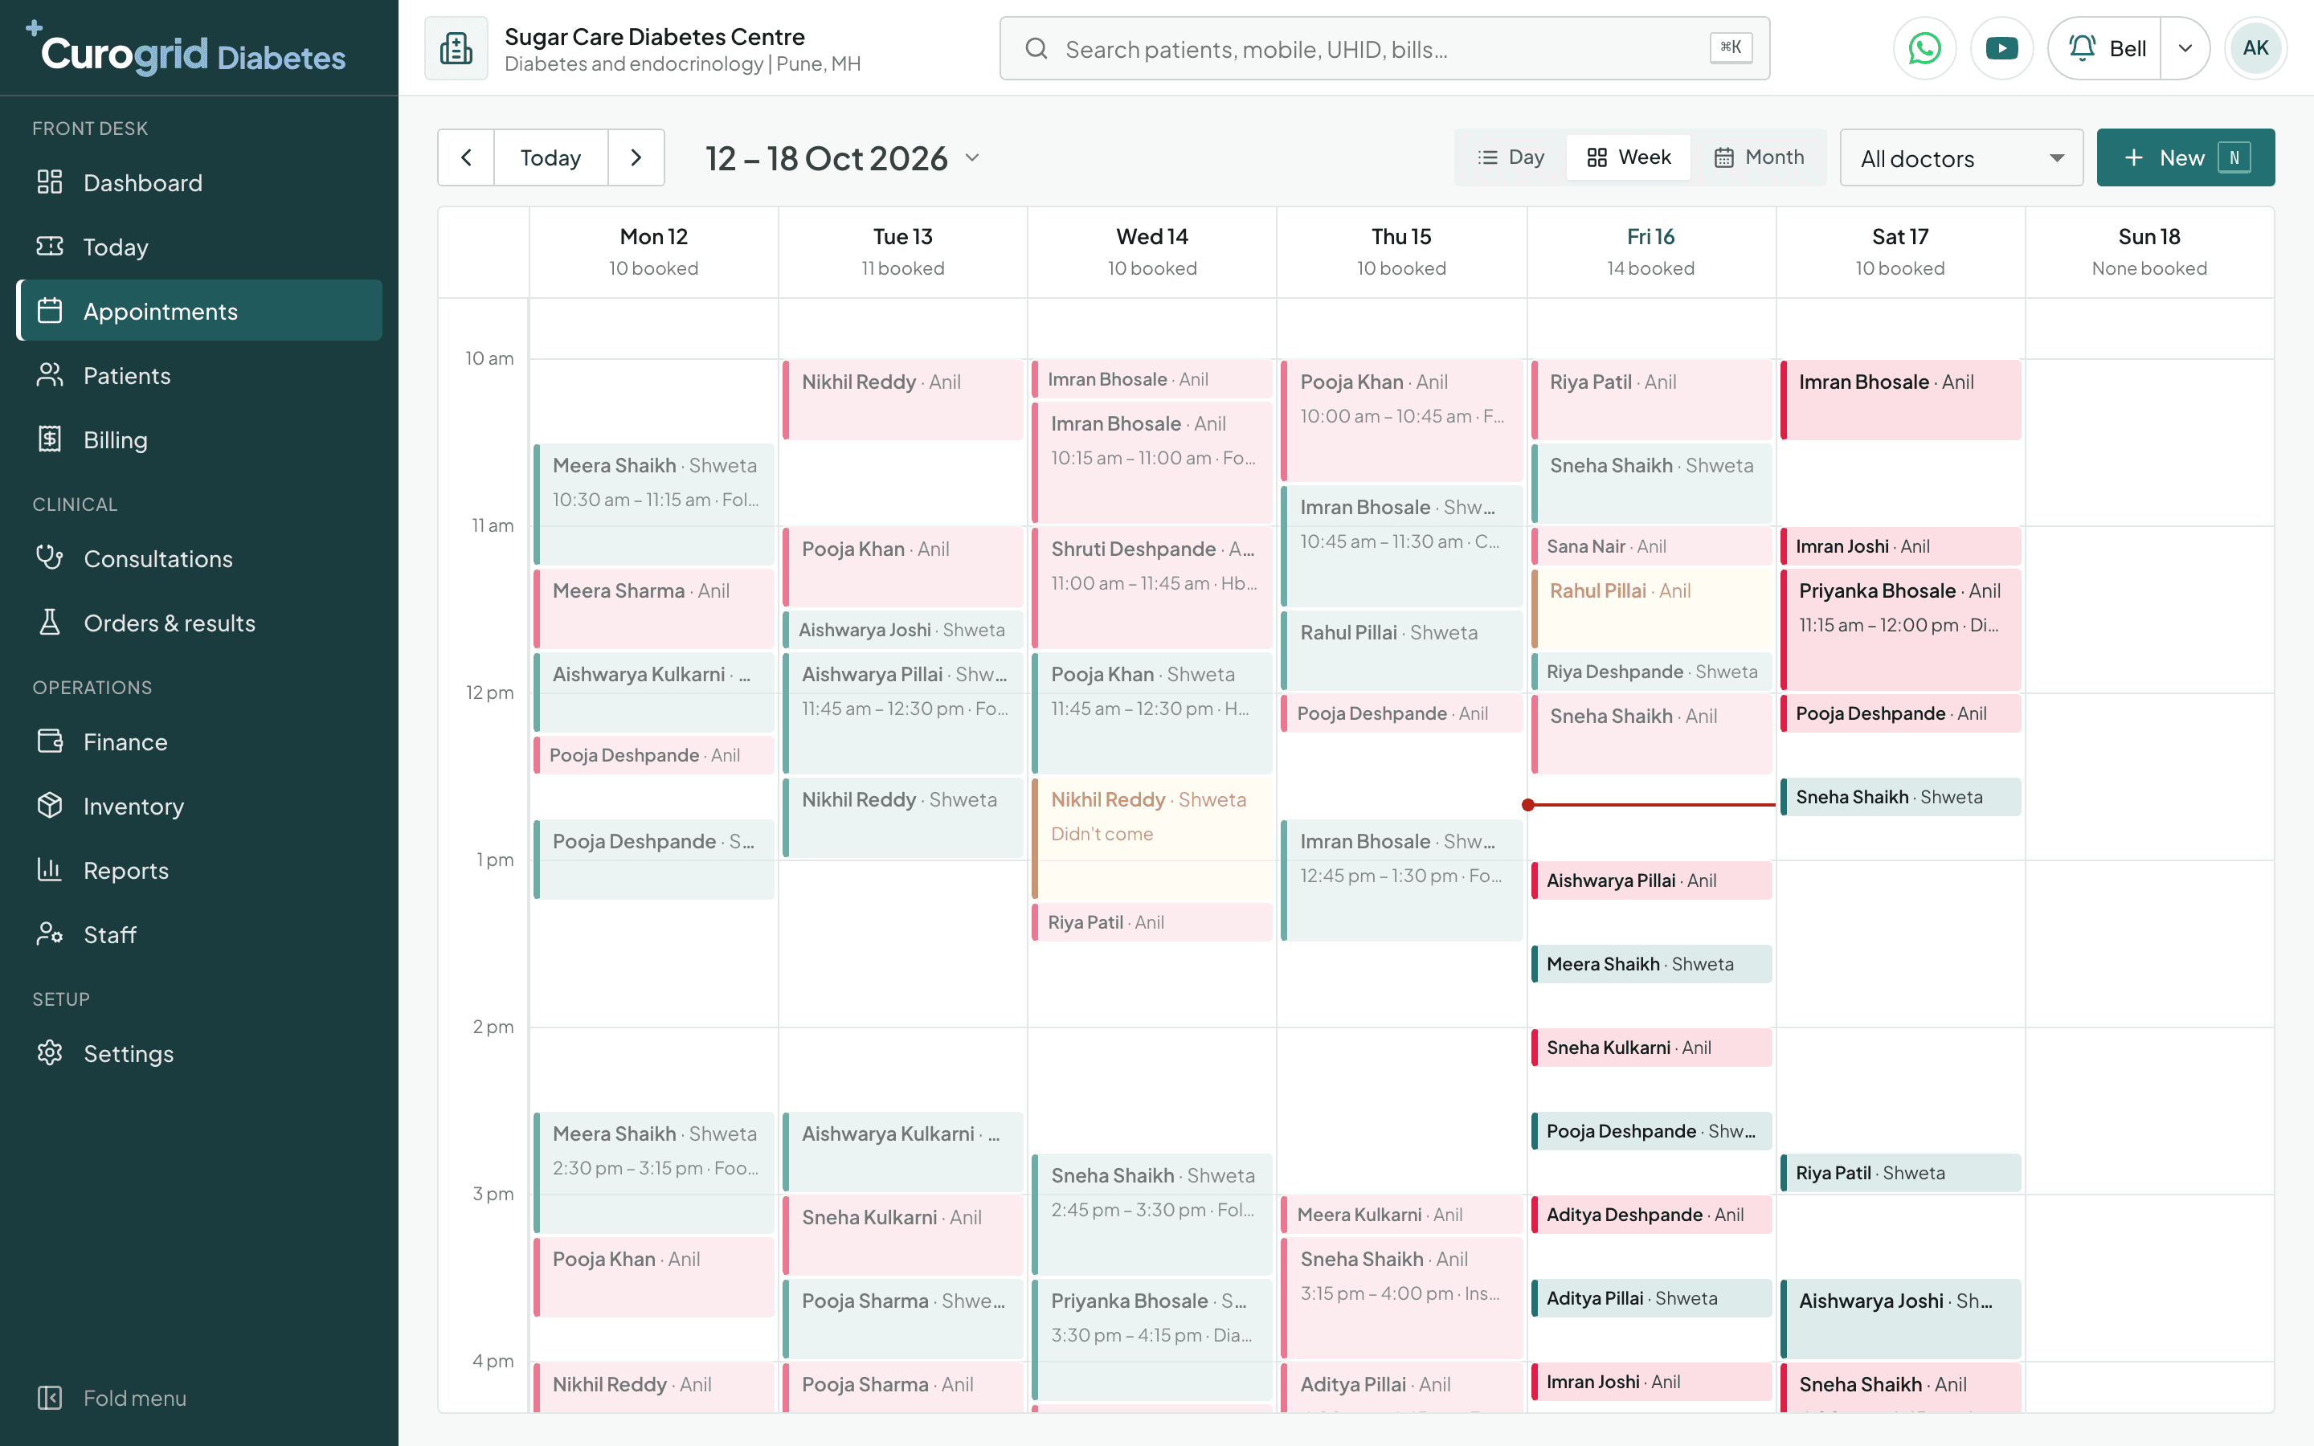Image resolution: width=2314 pixels, height=1446 pixels.
Task: Open Dashboard in sidebar
Action: 199,182
